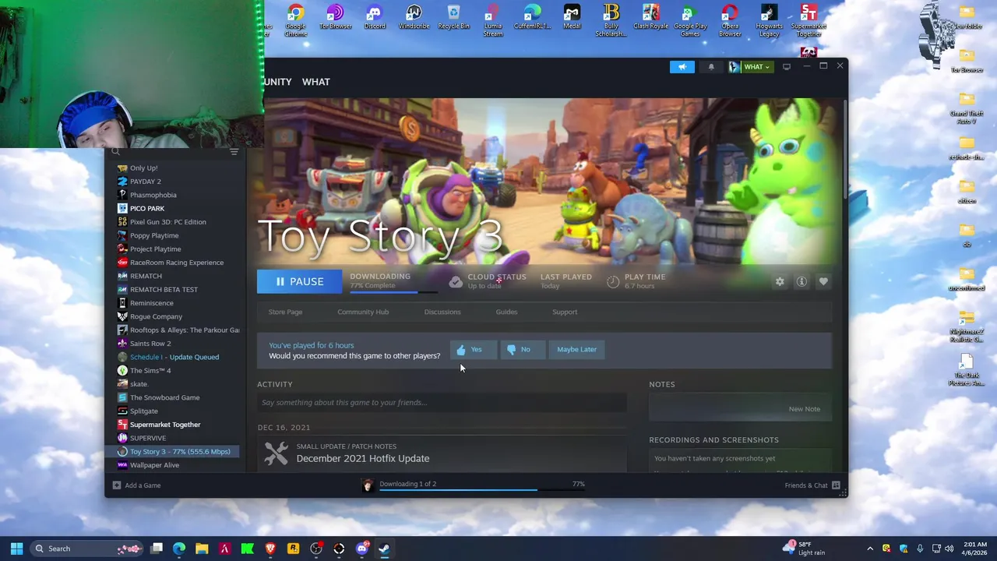Open Steam game settings gear icon
The image size is (997, 561).
[780, 281]
